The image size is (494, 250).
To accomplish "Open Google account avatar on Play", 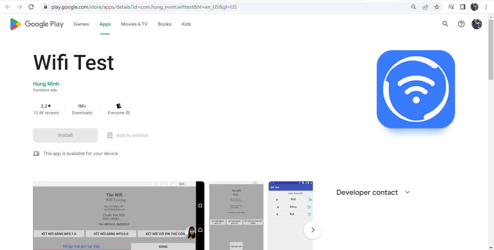I will (477, 24).
